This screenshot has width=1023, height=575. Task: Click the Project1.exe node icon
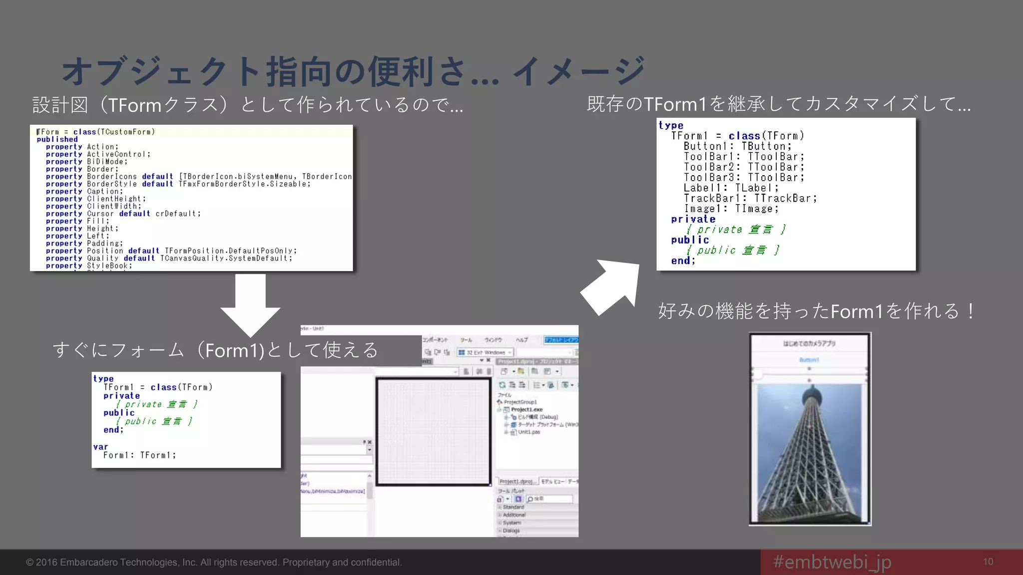click(507, 410)
